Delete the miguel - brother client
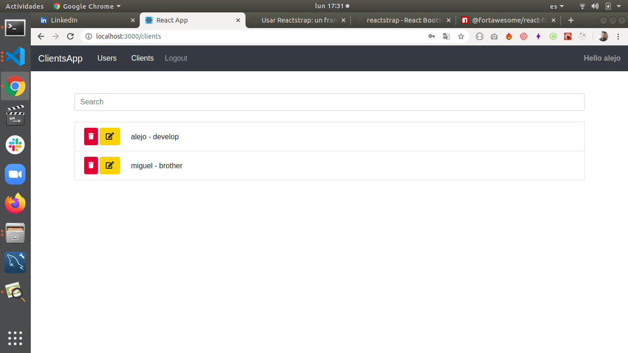The image size is (628, 353). (91, 165)
